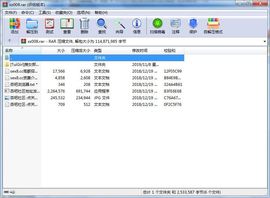
Task: Click the 2,264,576 size value
Action: (56, 91)
